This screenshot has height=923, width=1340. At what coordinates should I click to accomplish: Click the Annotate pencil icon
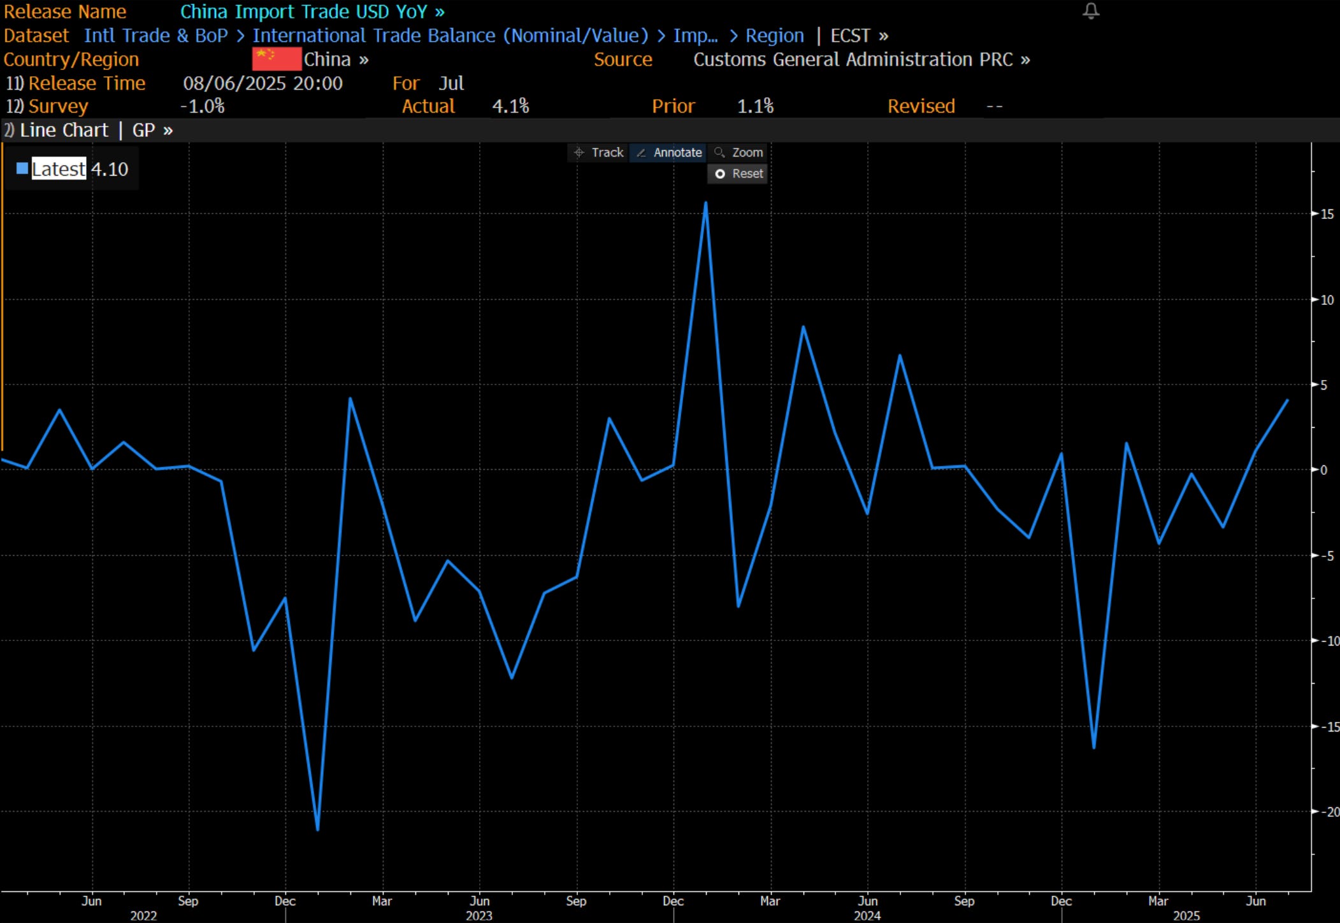[641, 153]
